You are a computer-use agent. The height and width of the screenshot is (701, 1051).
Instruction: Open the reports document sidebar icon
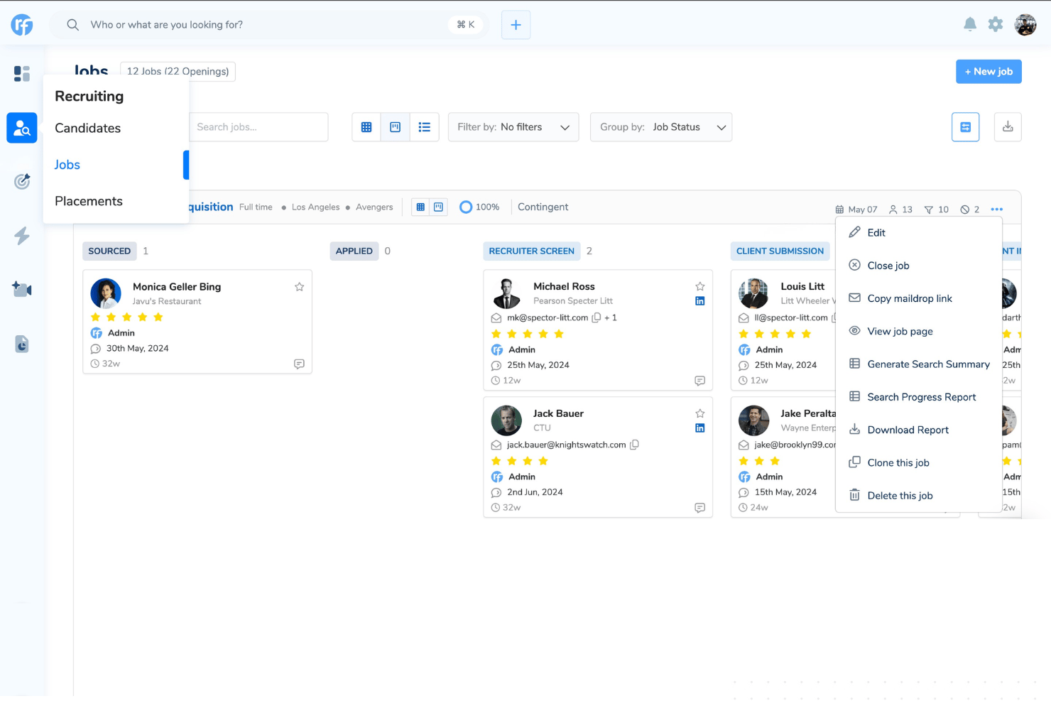[x=22, y=344]
